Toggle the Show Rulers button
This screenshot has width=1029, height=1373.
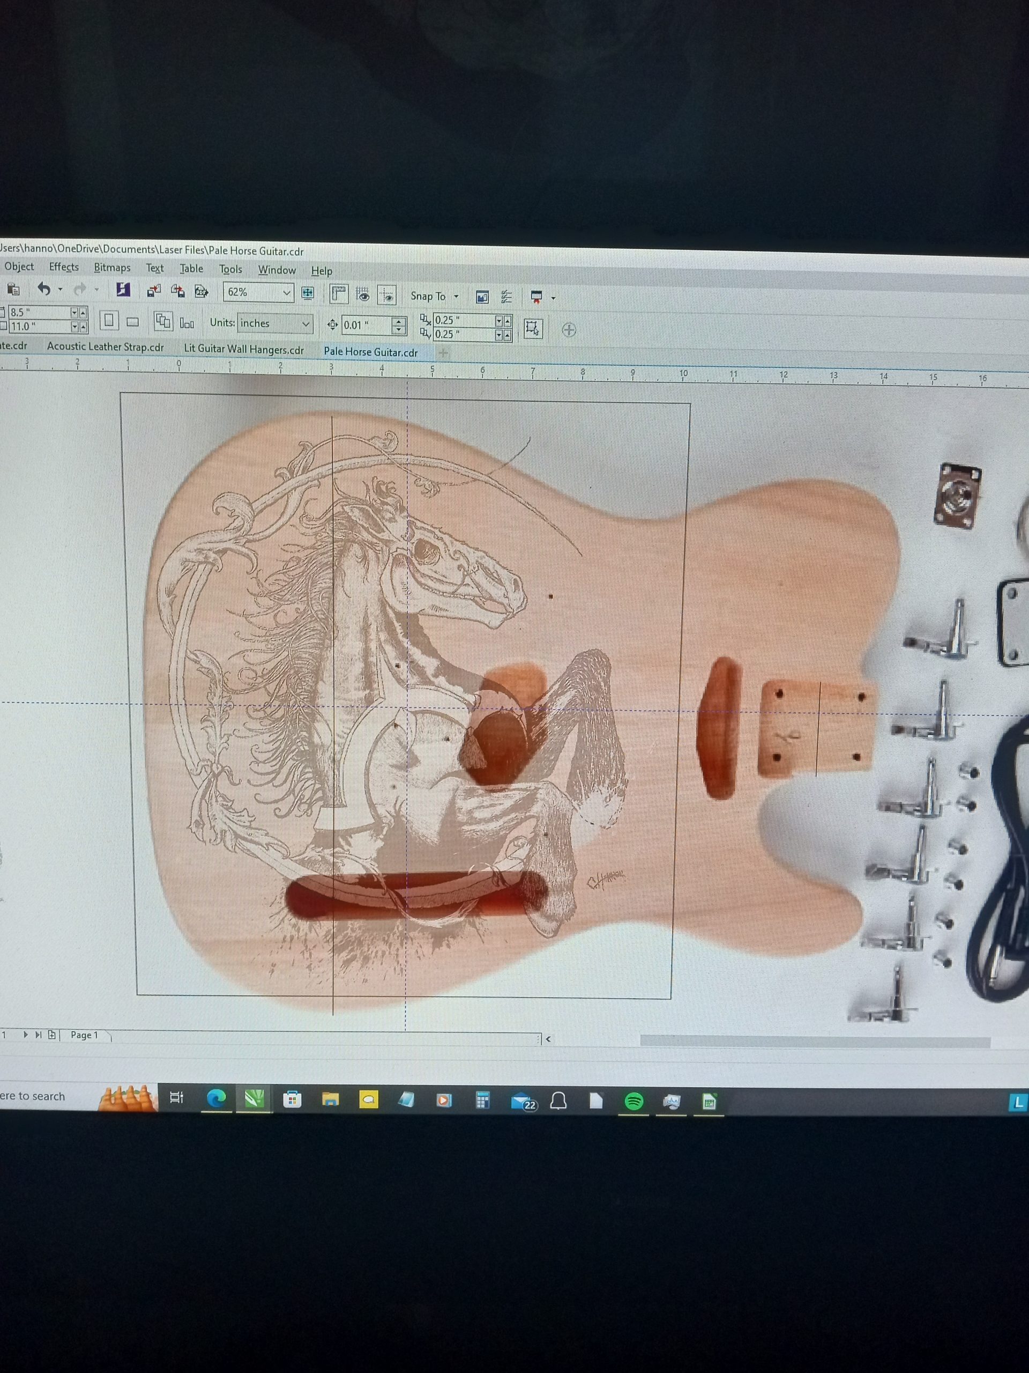coord(339,293)
